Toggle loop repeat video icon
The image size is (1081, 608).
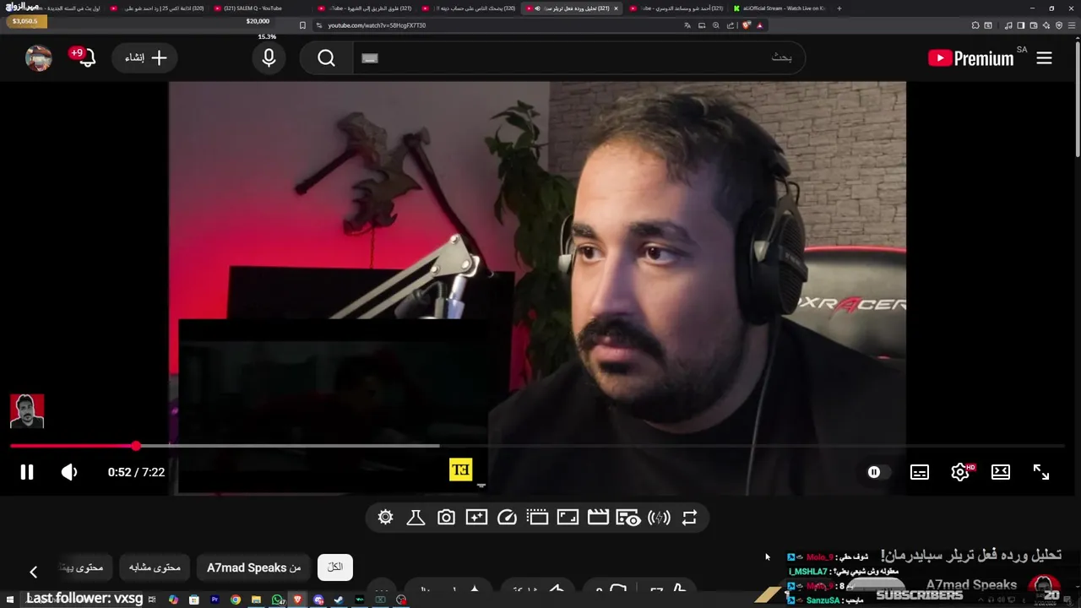[689, 518]
